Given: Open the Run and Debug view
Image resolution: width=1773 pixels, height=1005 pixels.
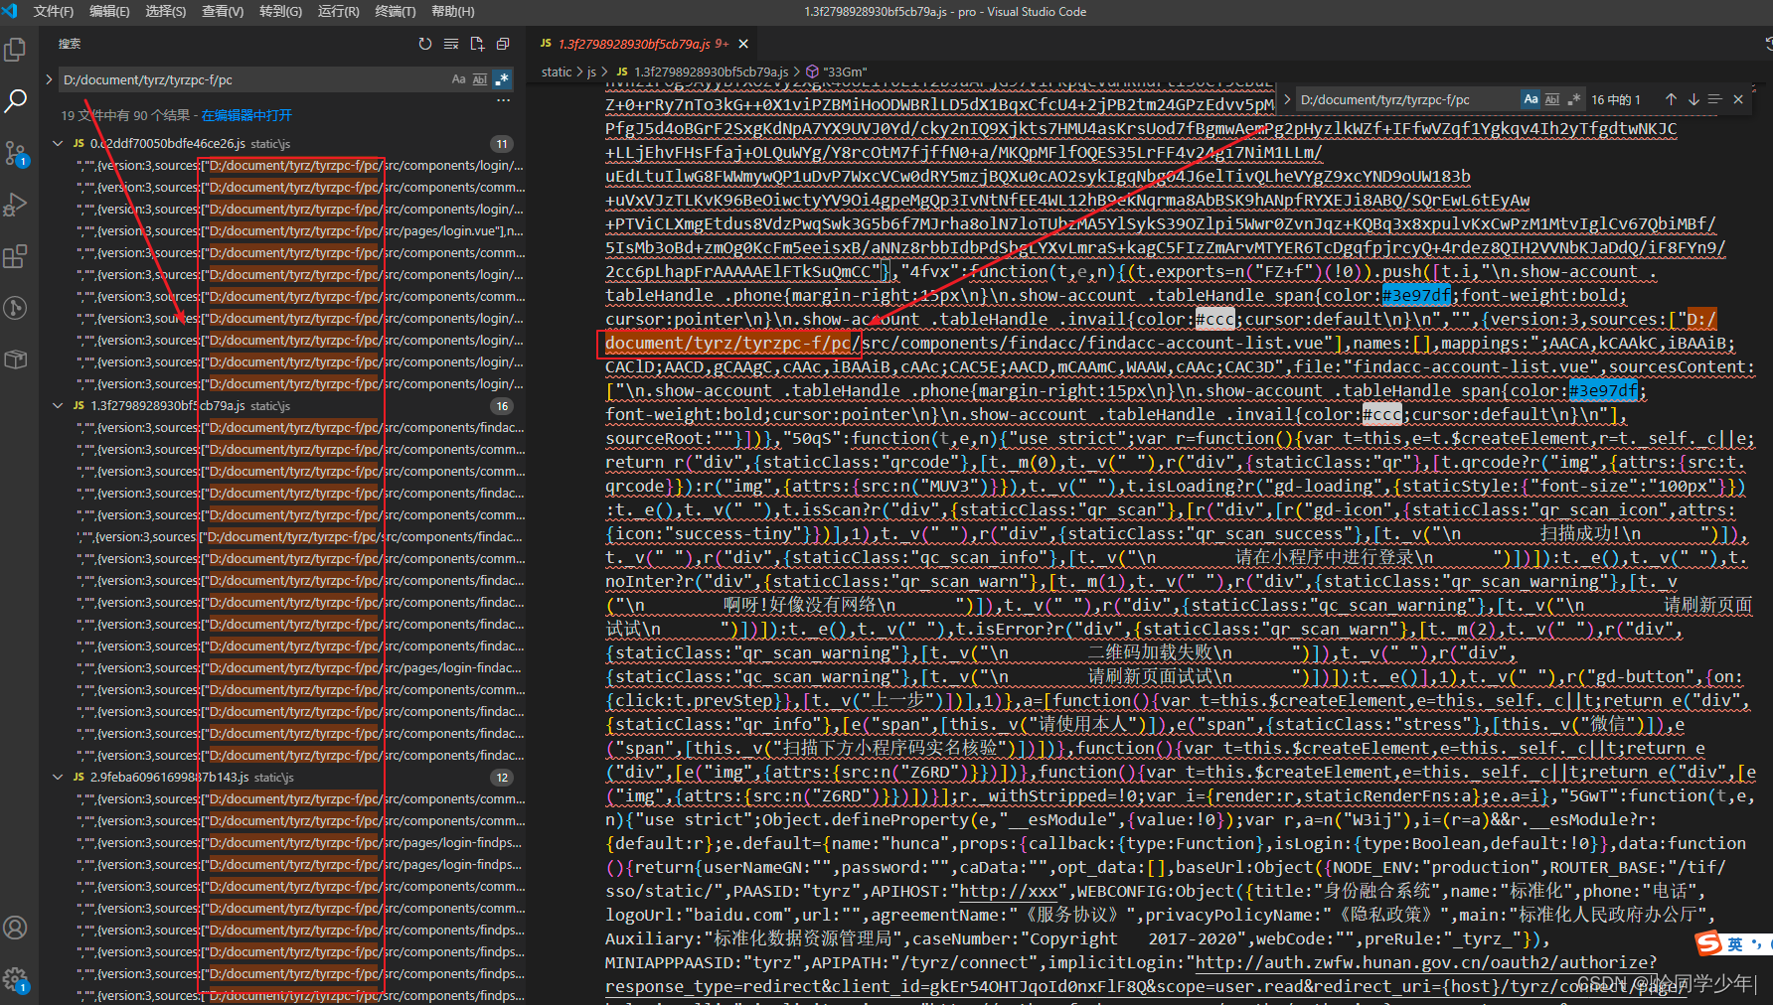Looking at the screenshot, I should (x=15, y=204).
